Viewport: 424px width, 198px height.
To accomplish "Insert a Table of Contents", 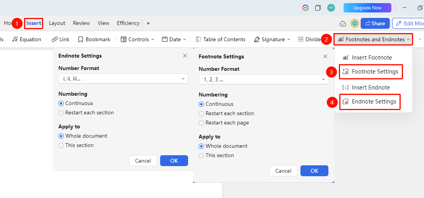I will coord(220,40).
